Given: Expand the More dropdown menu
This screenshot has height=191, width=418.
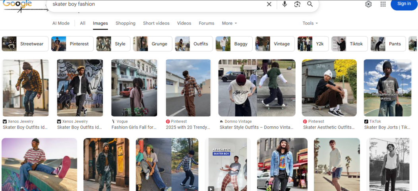Looking at the screenshot, I should [229, 23].
